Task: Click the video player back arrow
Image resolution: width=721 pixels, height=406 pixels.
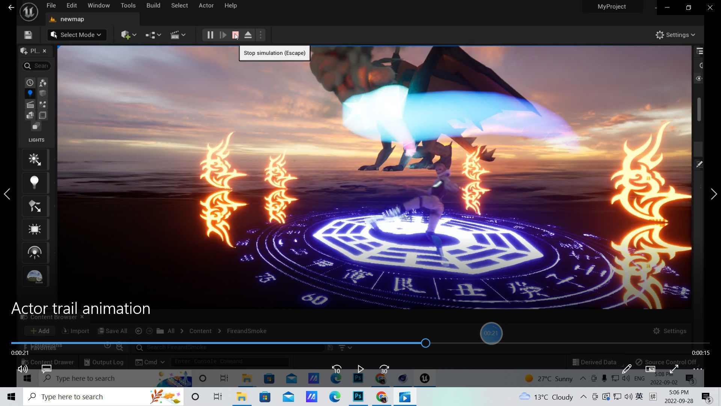Action: click(11, 7)
